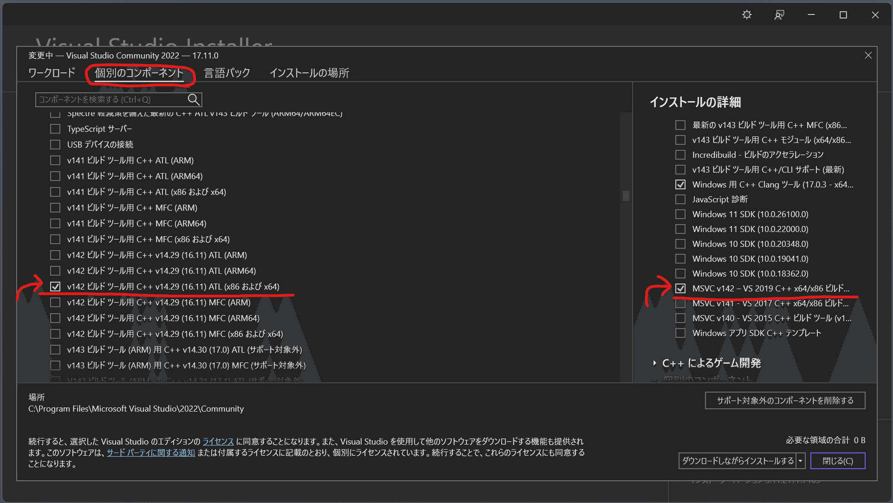Image resolution: width=893 pixels, height=503 pixels.
Task: Expand C++ によるゲーム開発 section
Action: coord(654,363)
